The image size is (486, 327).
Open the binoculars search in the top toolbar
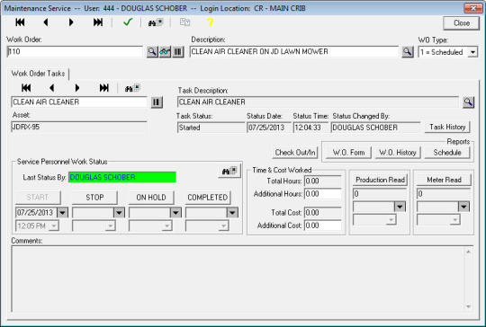pyautogui.click(x=156, y=22)
